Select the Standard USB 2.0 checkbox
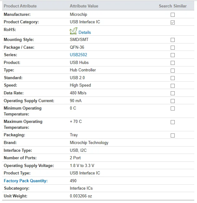 [173, 78]
